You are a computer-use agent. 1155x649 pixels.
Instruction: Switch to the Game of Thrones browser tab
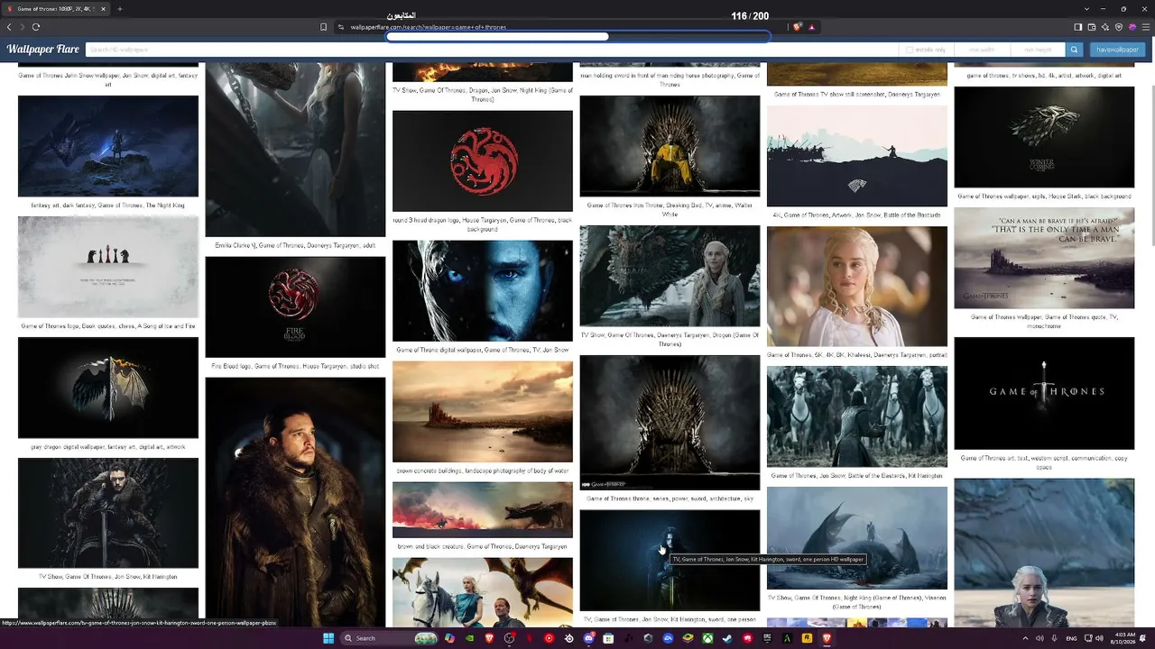pyautogui.click(x=56, y=9)
